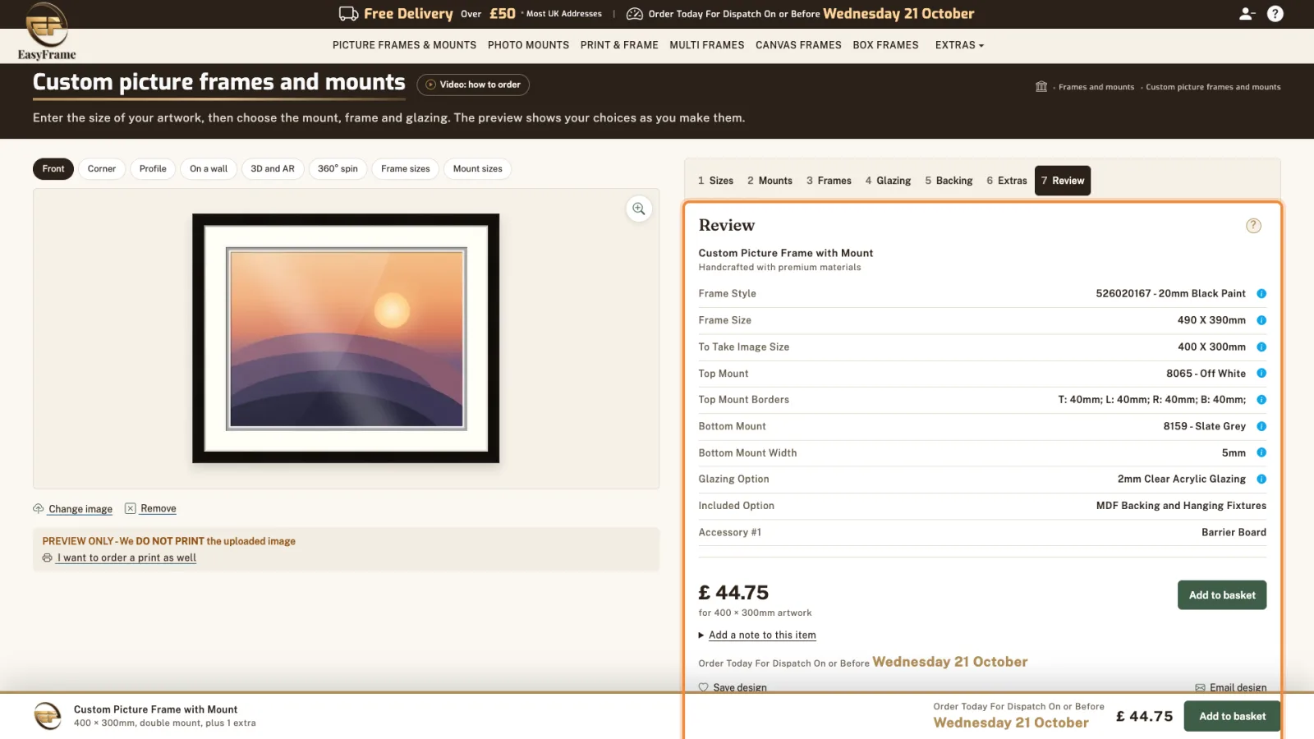Click Add to basket in Review panel
This screenshot has width=1314, height=739.
click(1222, 595)
